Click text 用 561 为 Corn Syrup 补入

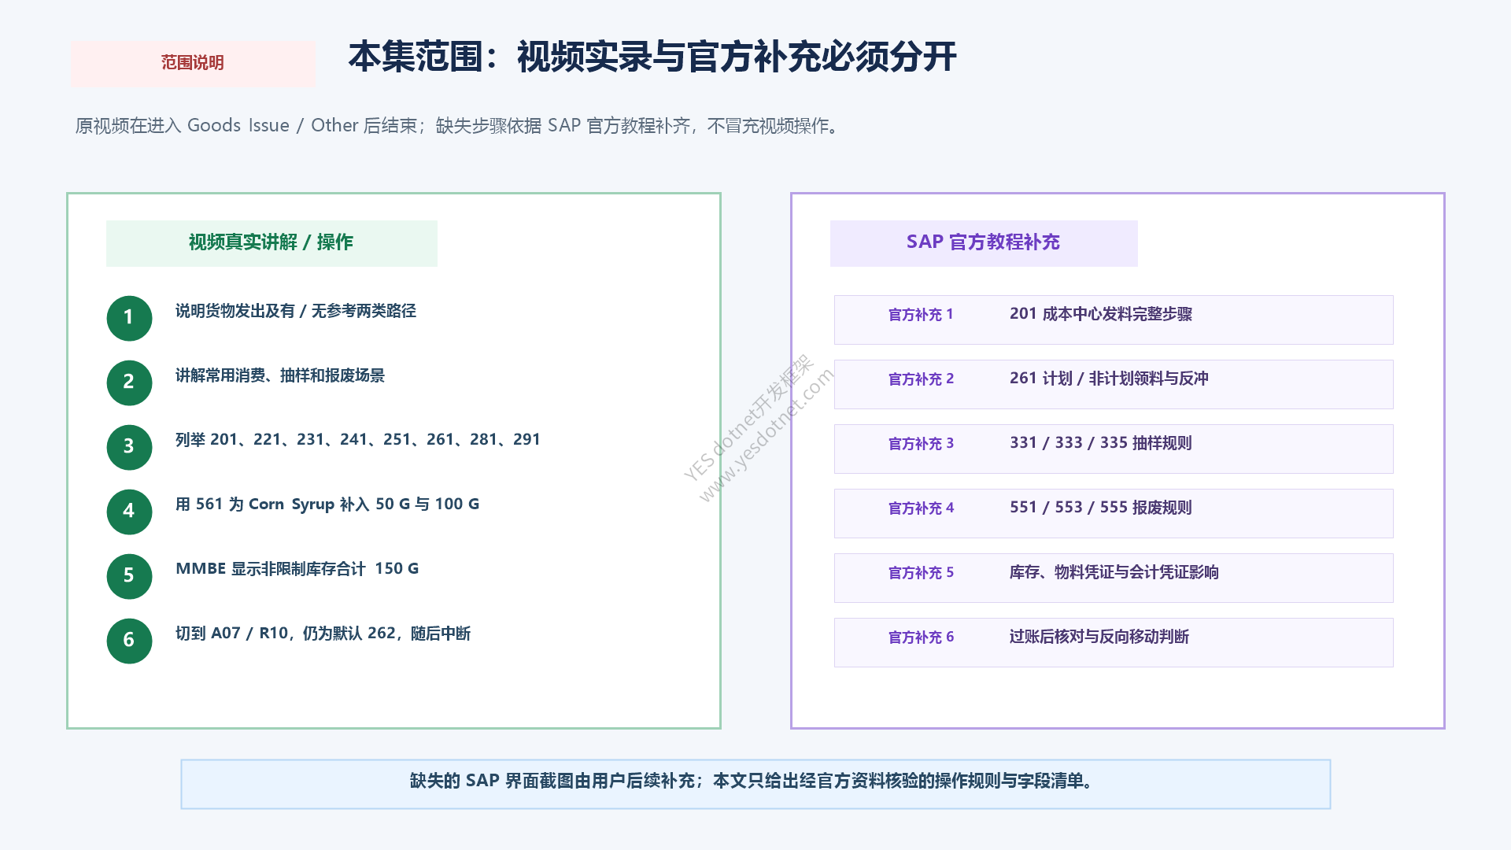coord(327,504)
